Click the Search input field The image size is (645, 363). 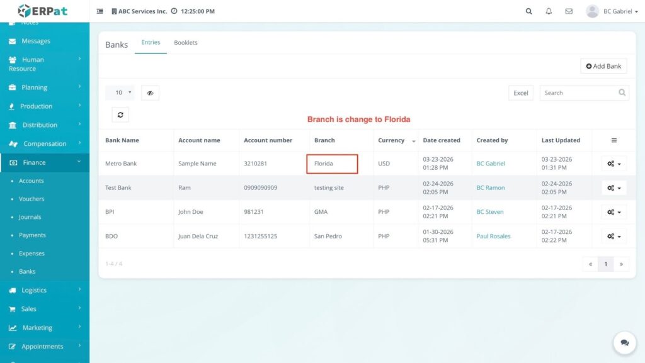pyautogui.click(x=578, y=93)
